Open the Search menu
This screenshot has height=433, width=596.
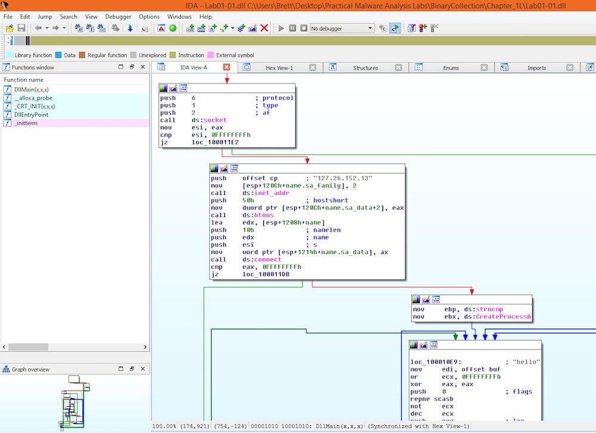click(x=69, y=17)
